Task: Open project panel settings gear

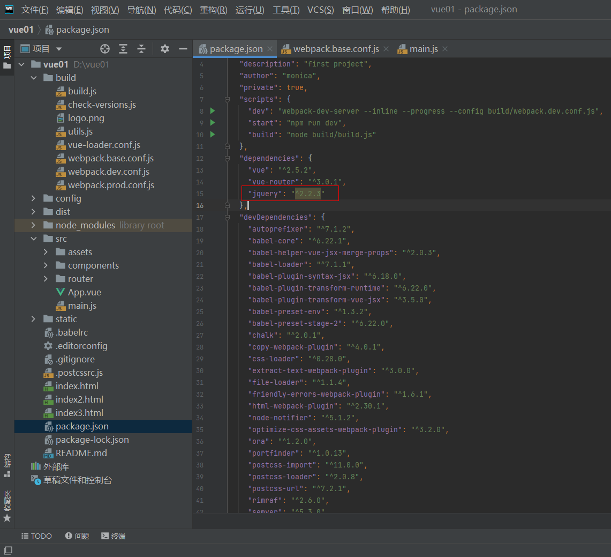Action: pos(165,49)
